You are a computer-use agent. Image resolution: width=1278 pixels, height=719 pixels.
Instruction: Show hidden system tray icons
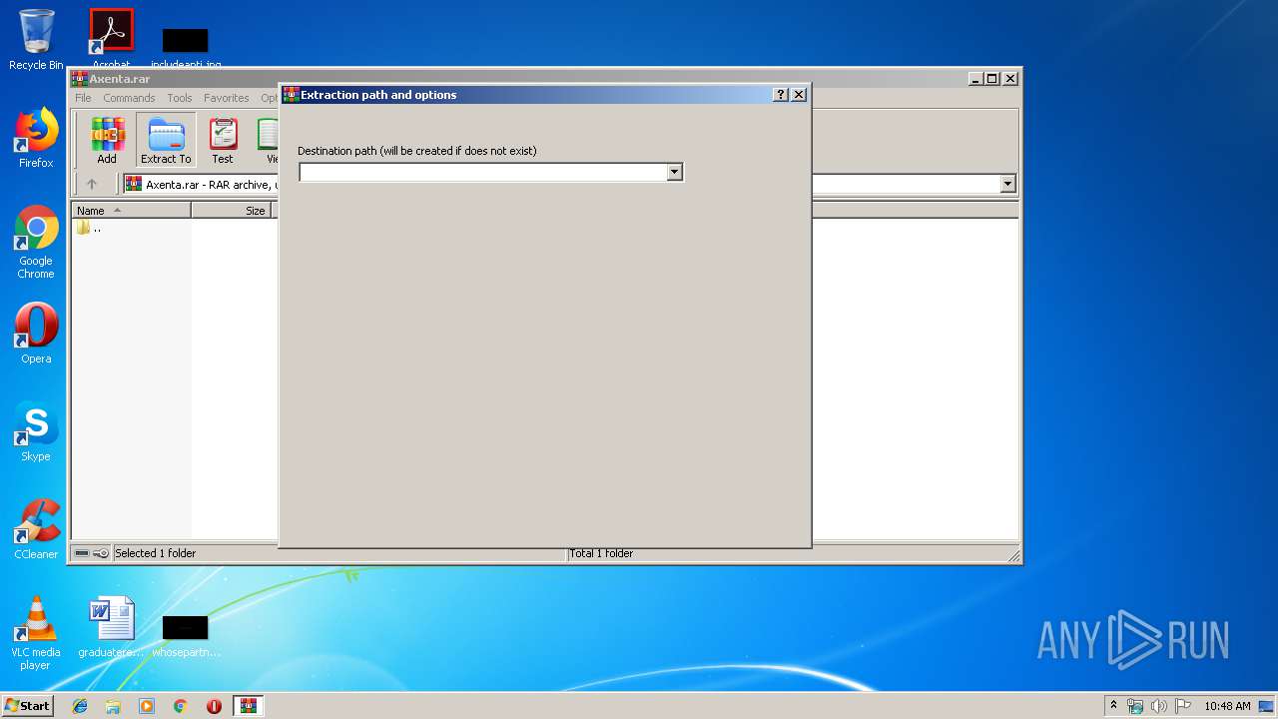pos(1113,706)
